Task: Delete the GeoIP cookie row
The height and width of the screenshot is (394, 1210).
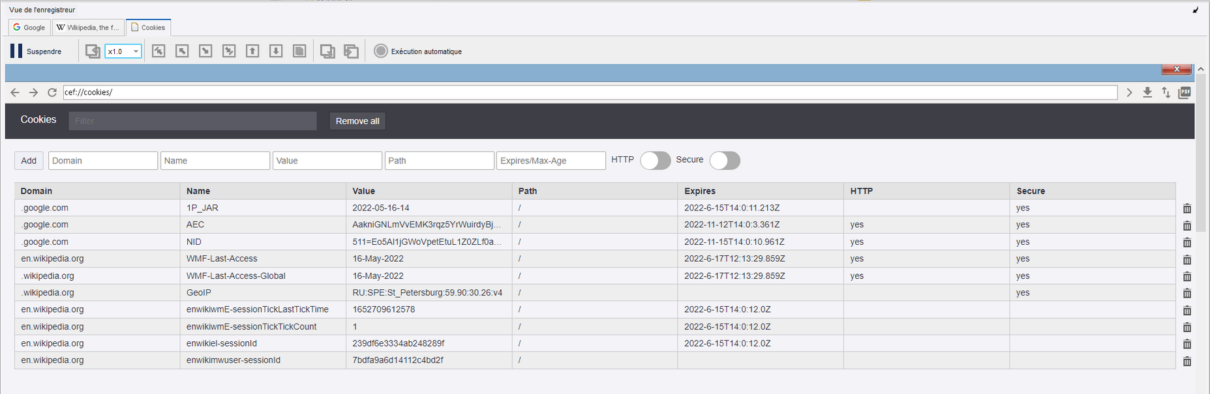Action: [x=1187, y=293]
